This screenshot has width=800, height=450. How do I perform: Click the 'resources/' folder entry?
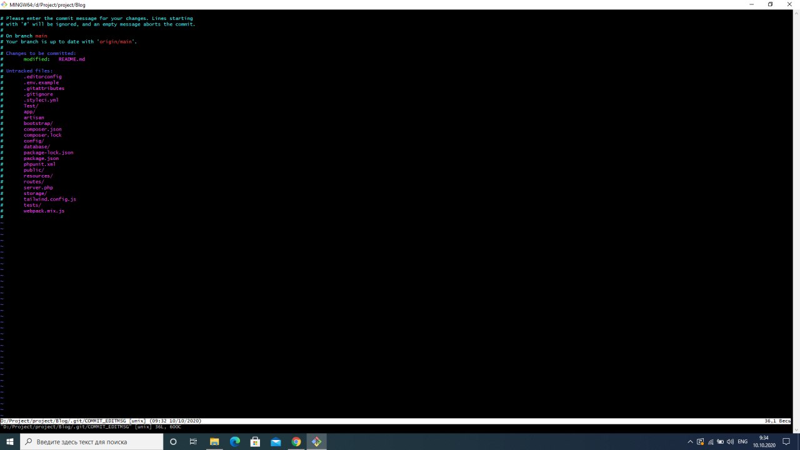click(38, 176)
